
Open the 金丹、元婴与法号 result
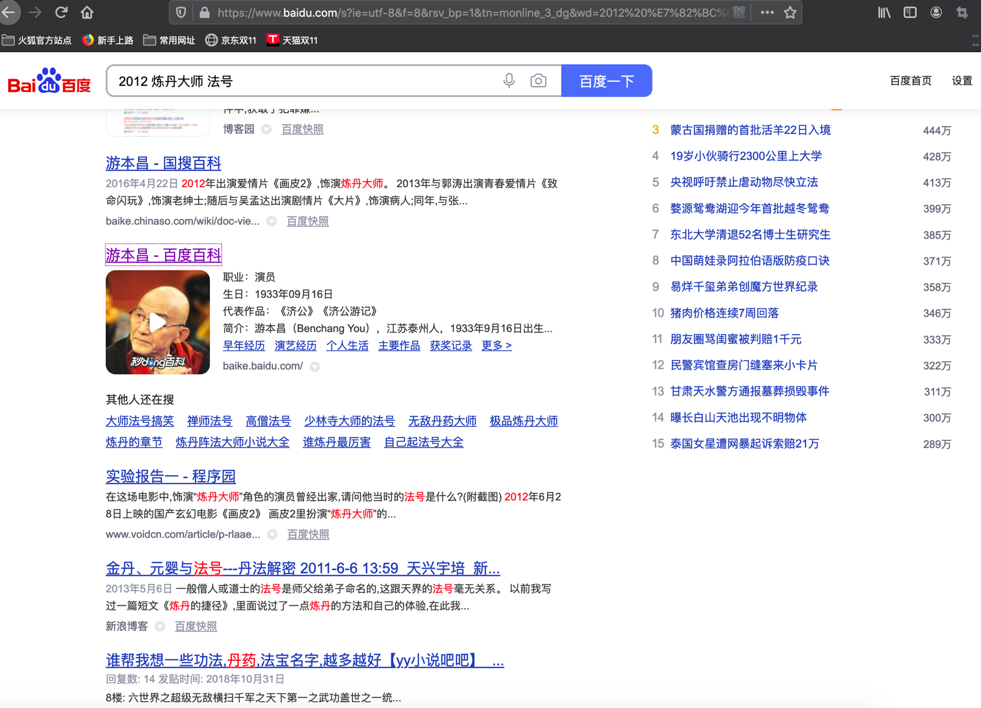[303, 568]
